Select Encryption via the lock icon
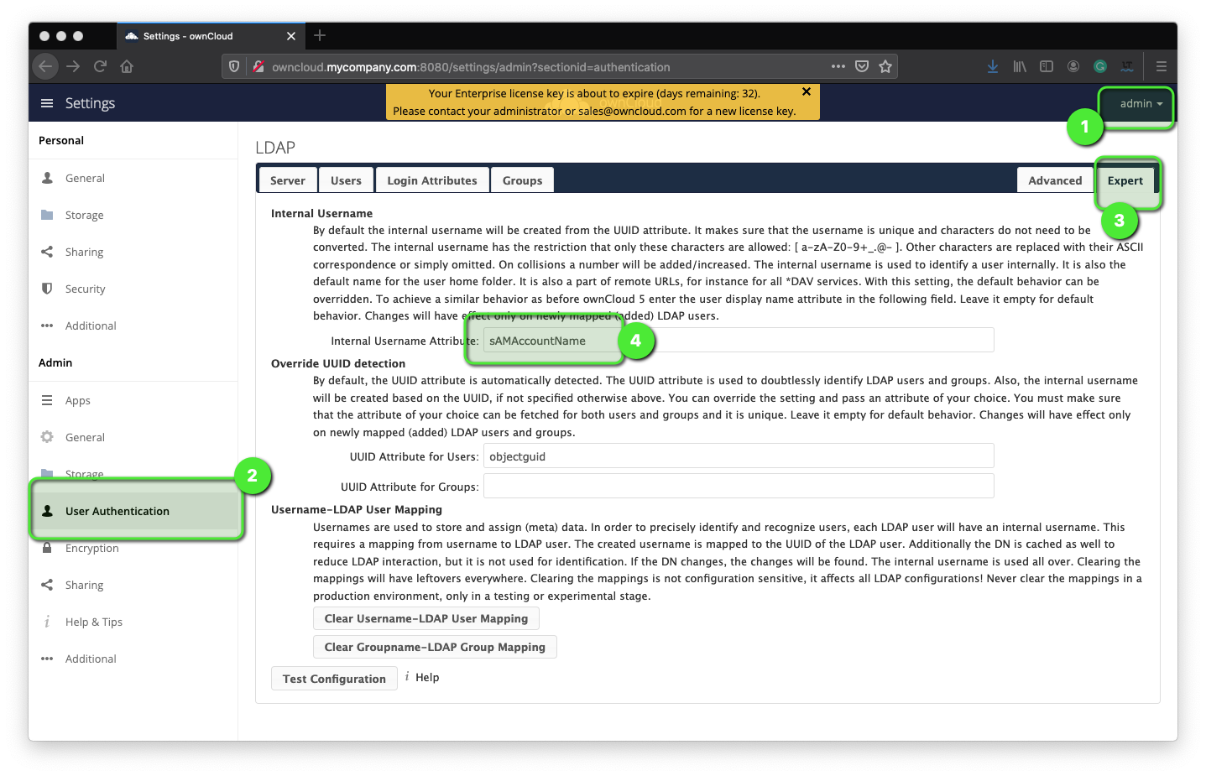Screen dimensions: 1206x776 (47, 548)
